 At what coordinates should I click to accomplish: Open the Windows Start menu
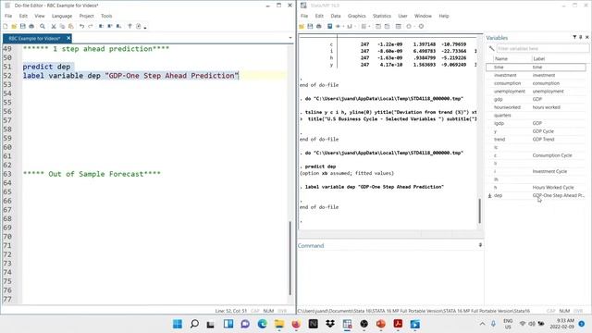point(178,324)
